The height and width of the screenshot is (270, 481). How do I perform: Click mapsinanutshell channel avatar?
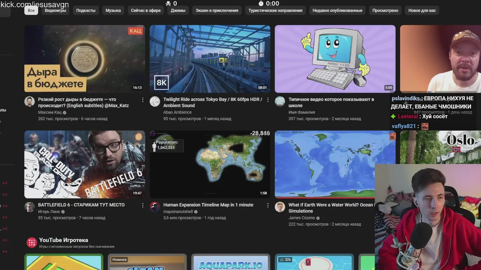pos(155,207)
